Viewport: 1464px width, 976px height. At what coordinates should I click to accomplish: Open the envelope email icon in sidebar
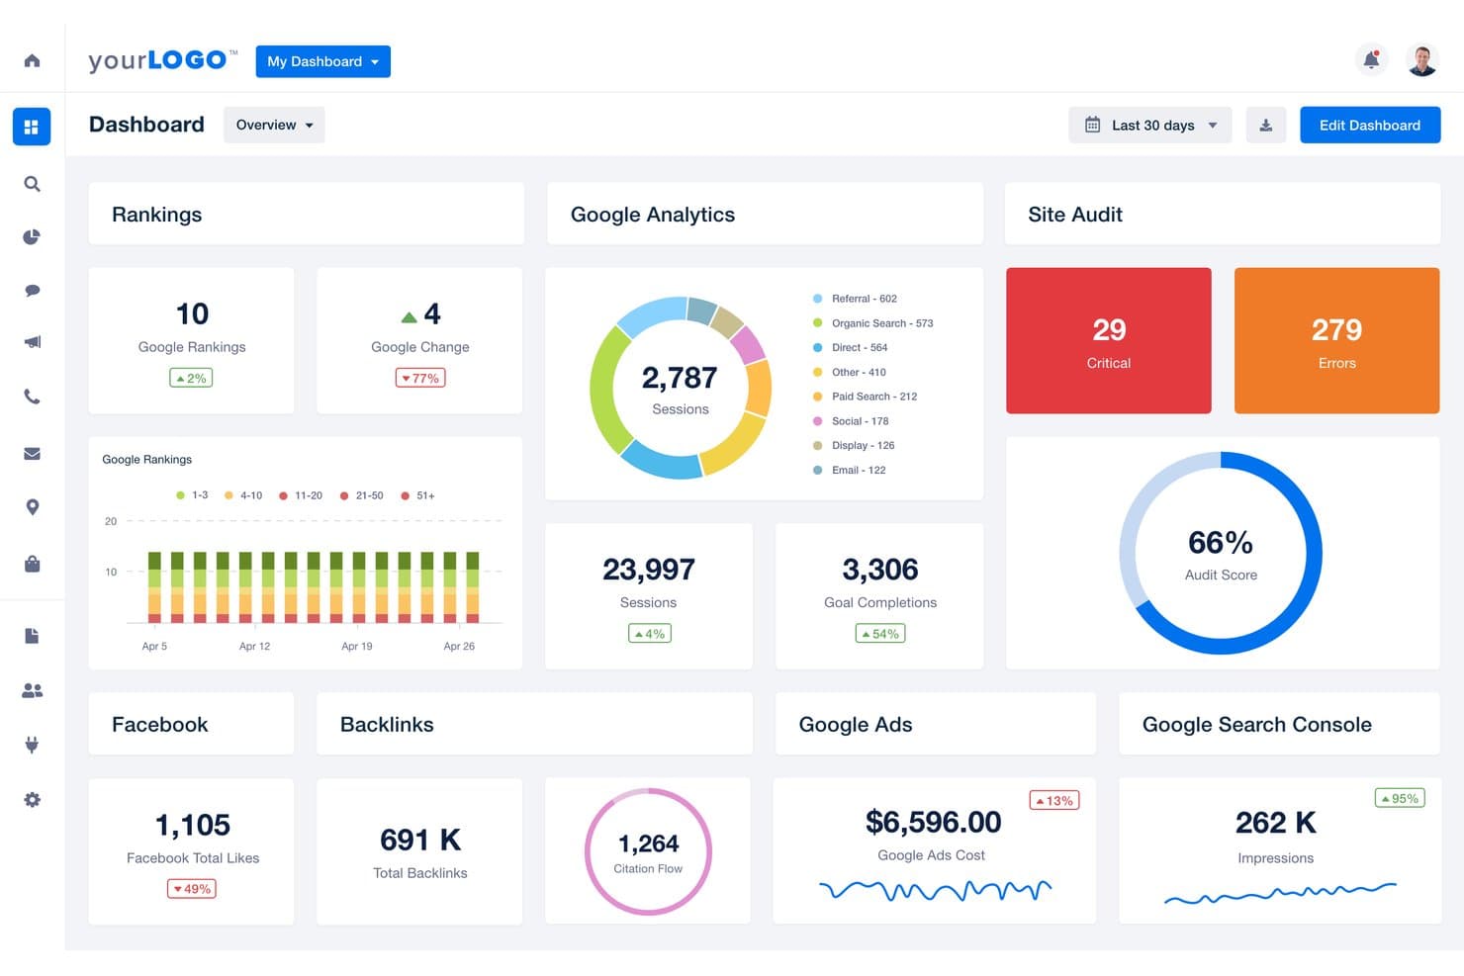coord(32,454)
